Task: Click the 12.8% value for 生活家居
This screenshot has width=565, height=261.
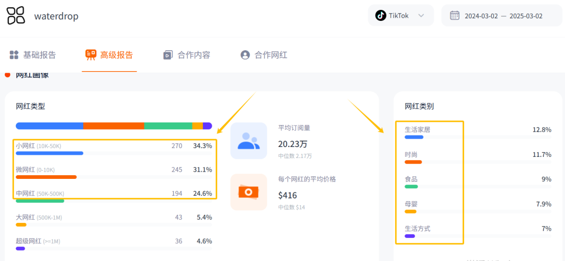Action: (542, 129)
